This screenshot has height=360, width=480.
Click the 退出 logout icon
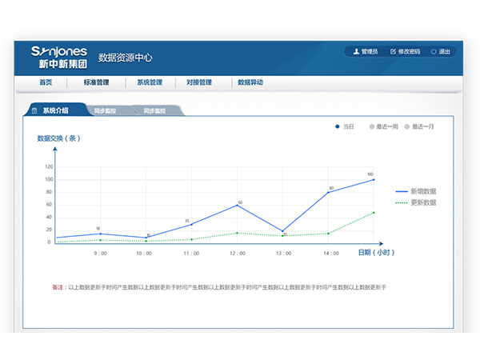click(x=433, y=52)
